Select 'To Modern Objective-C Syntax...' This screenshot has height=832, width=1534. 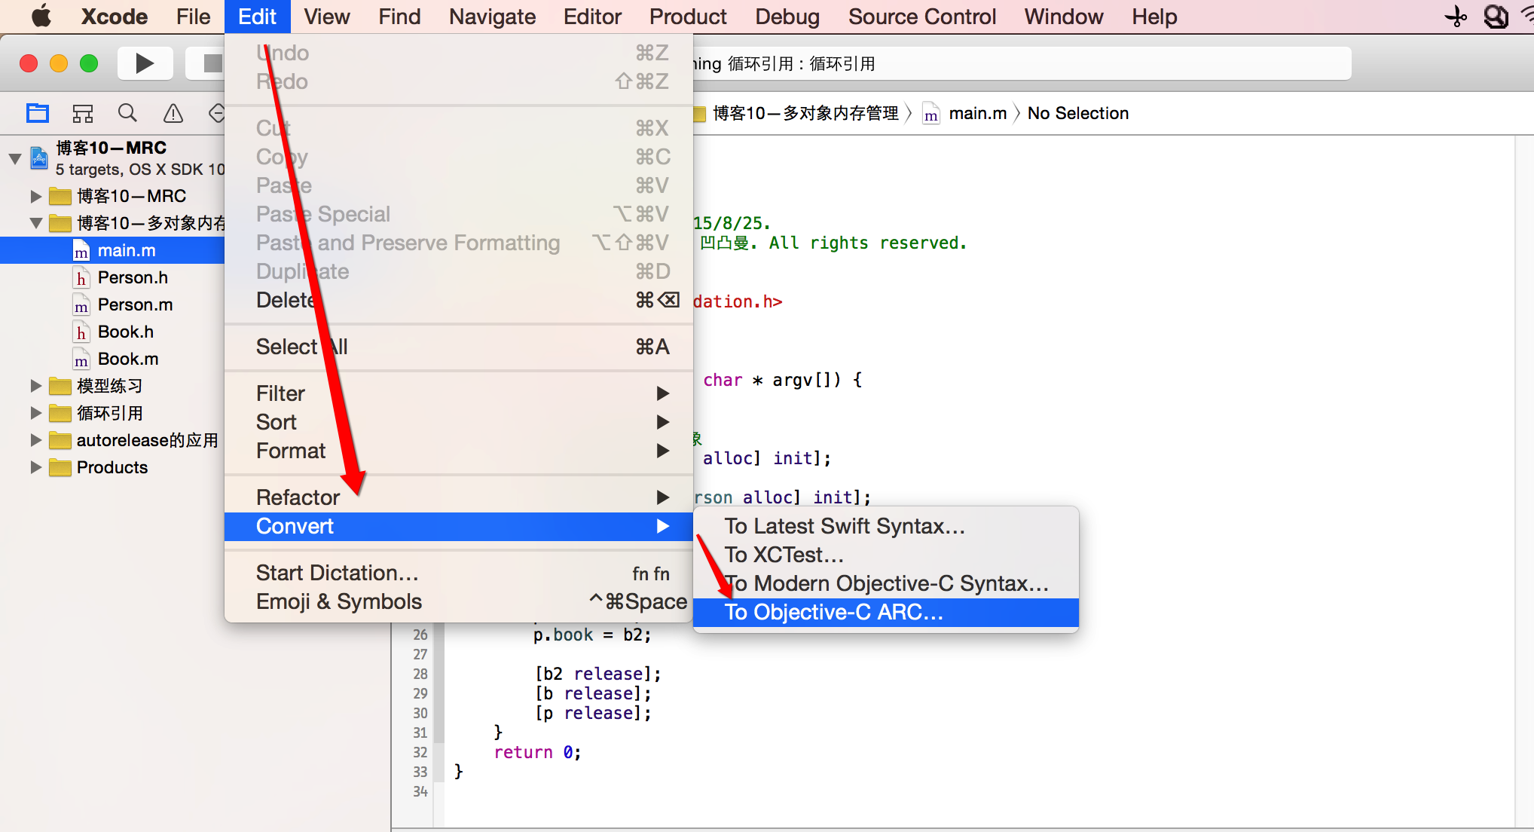tap(886, 584)
